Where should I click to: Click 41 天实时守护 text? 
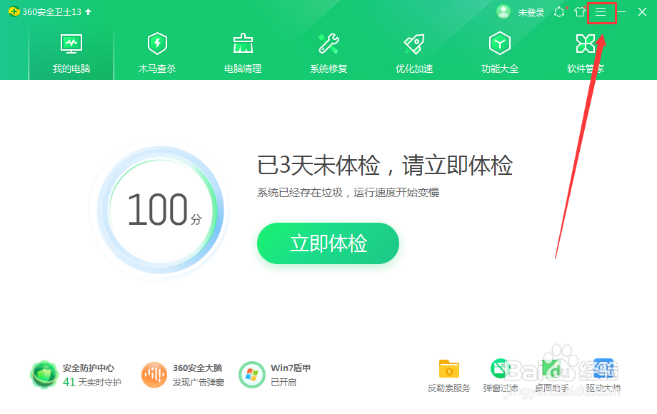tap(91, 382)
